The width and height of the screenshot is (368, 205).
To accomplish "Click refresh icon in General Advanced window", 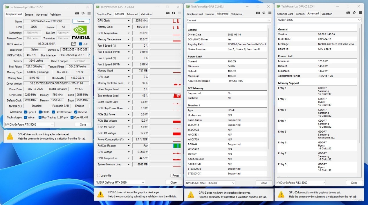I will [x=264, y=13].
